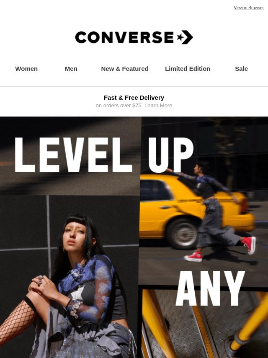268x358 pixels.
Task: Open the Women navigation item
Action: click(26, 69)
